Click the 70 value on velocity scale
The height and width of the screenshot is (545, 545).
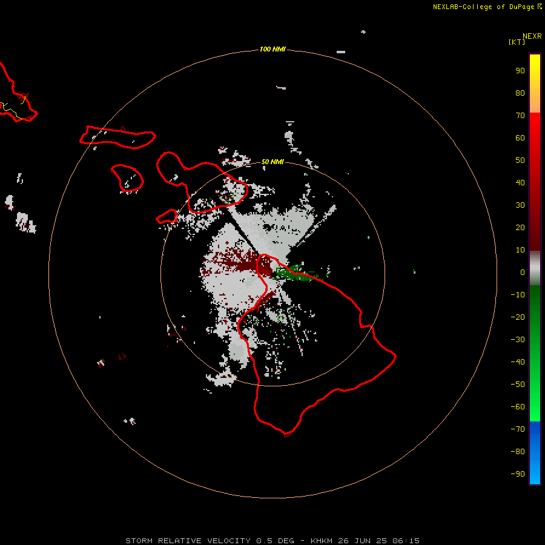(x=520, y=116)
